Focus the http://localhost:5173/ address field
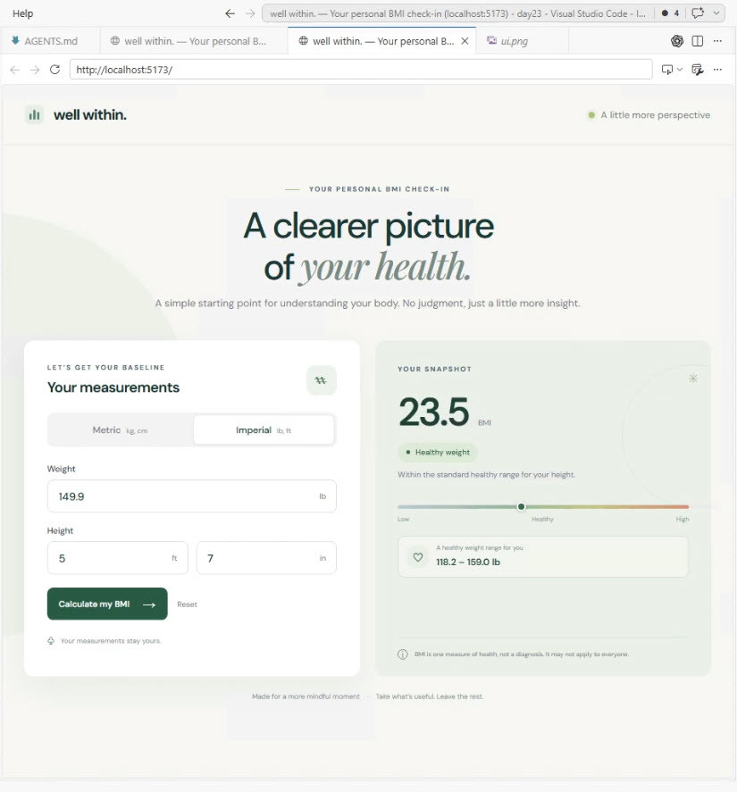The width and height of the screenshot is (737, 792). point(361,70)
